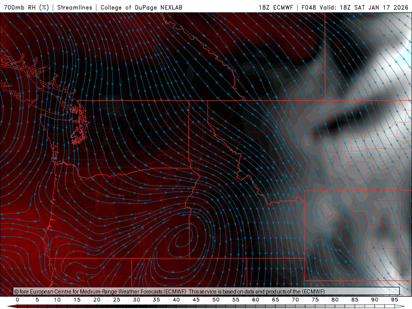Click the '50' value on color scale

[x=216, y=300]
